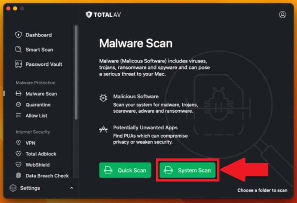Minimize the TotalAV window
This screenshot has width=297, height=203.
[15, 8]
